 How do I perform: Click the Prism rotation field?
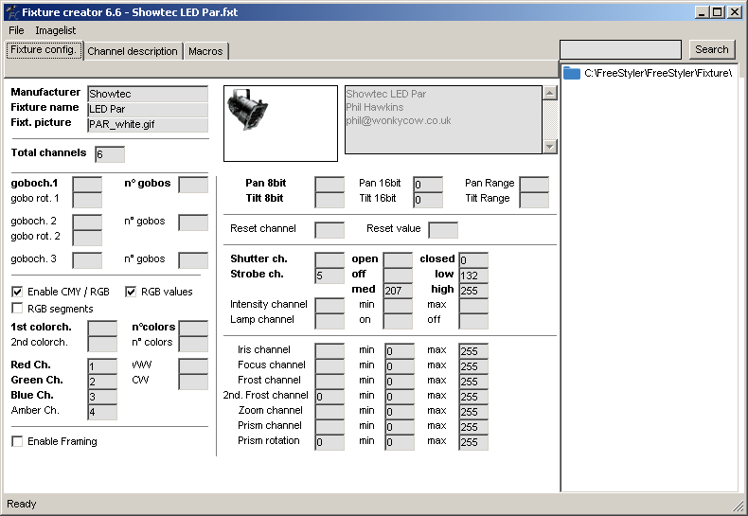click(329, 442)
